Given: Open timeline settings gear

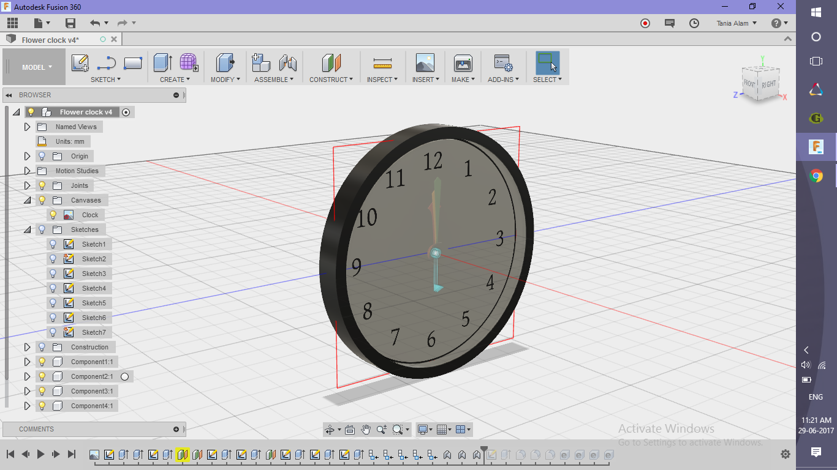Looking at the screenshot, I should tap(786, 454).
